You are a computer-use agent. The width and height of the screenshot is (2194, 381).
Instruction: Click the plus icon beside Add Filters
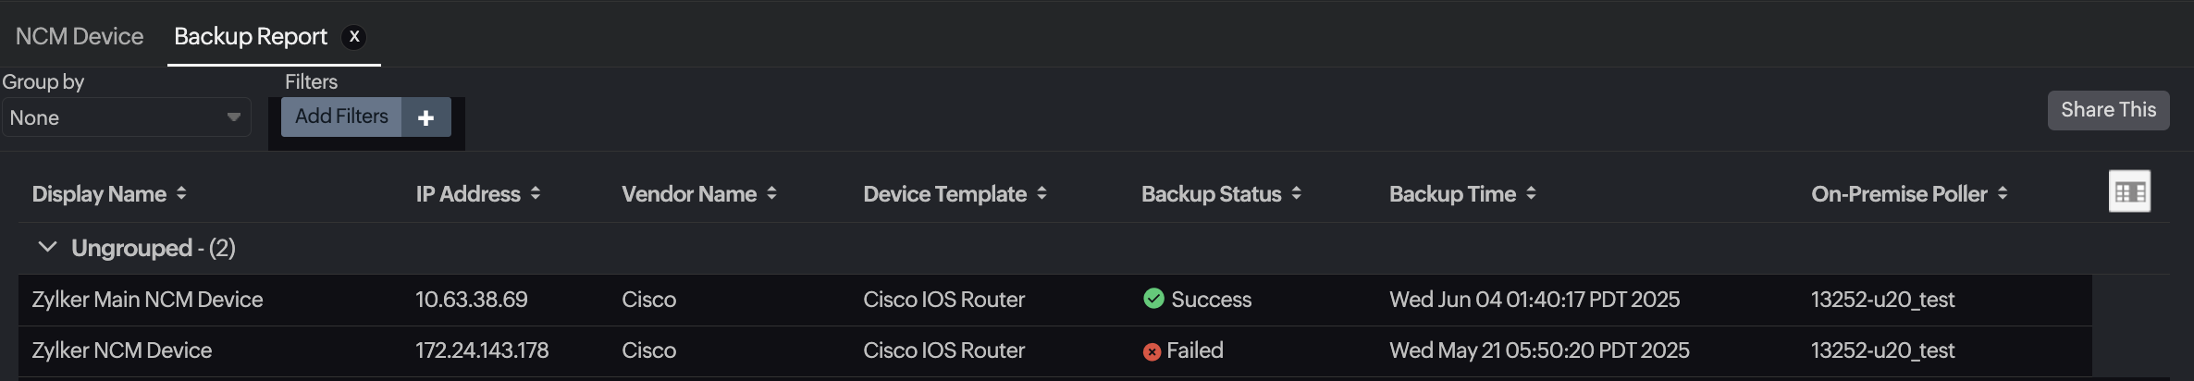pyautogui.click(x=425, y=117)
